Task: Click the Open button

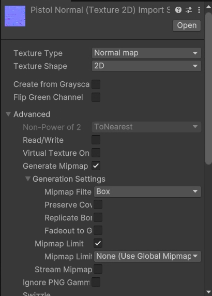Action: [x=187, y=25]
